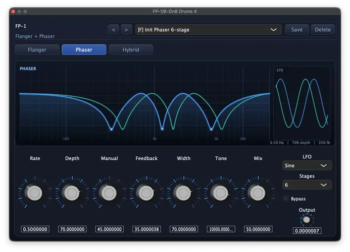This screenshot has height=252, width=350.
Task: Click the window title FP-1/6-DnB Drums 4
Action: (175, 12)
